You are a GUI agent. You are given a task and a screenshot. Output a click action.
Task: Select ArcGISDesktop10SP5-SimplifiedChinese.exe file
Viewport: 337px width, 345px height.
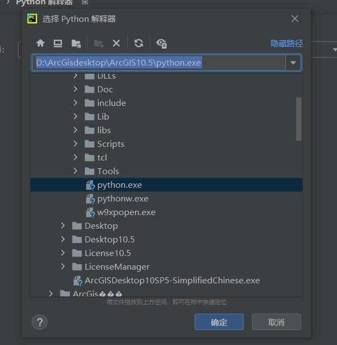(167, 281)
